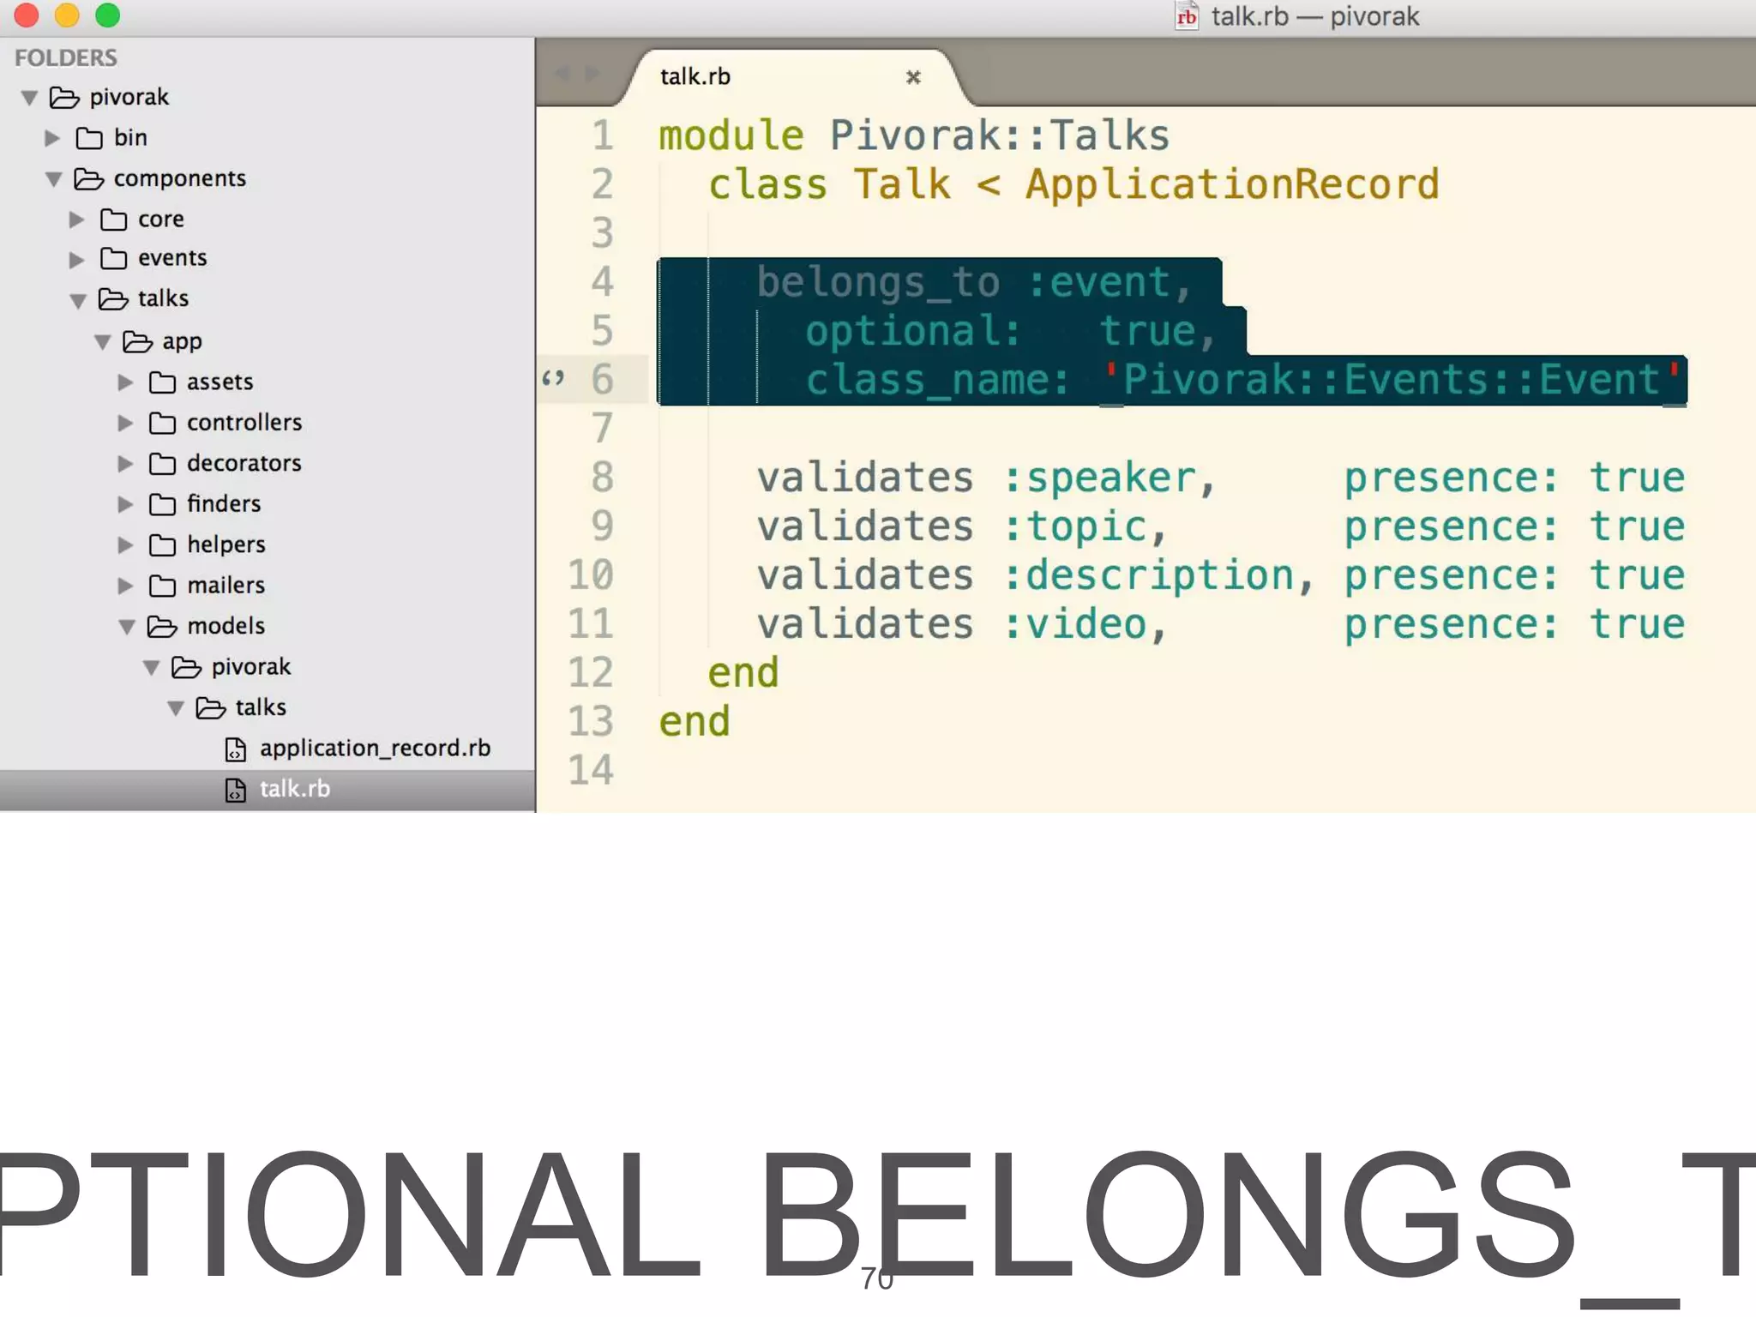Select the talks folder under models/pivorak

coord(261,707)
